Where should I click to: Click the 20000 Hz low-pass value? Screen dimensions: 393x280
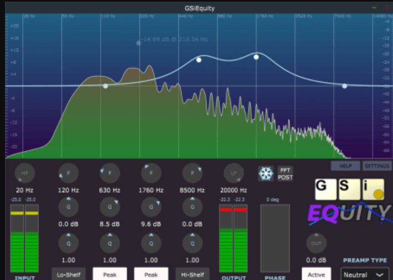234,190
